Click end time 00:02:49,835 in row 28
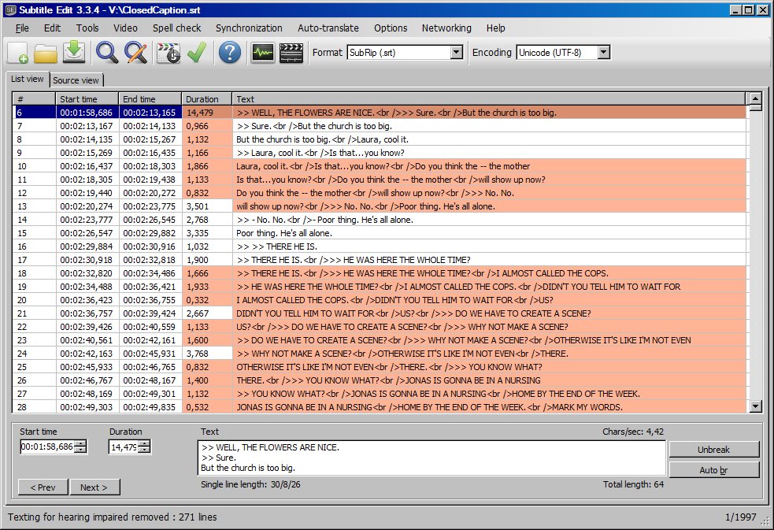Screen dimensions: 774x530 tap(150, 407)
